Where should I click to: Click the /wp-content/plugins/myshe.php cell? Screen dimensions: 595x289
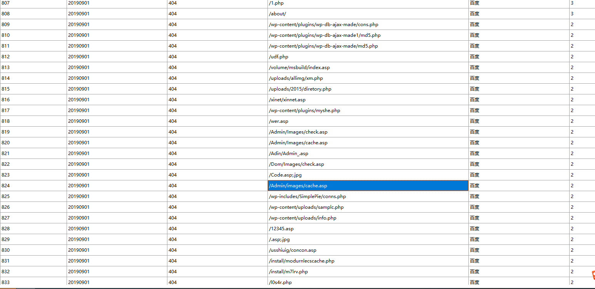click(x=368, y=111)
